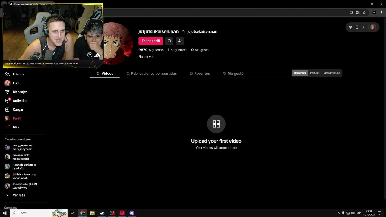Sort videos by Popular

tap(315, 73)
